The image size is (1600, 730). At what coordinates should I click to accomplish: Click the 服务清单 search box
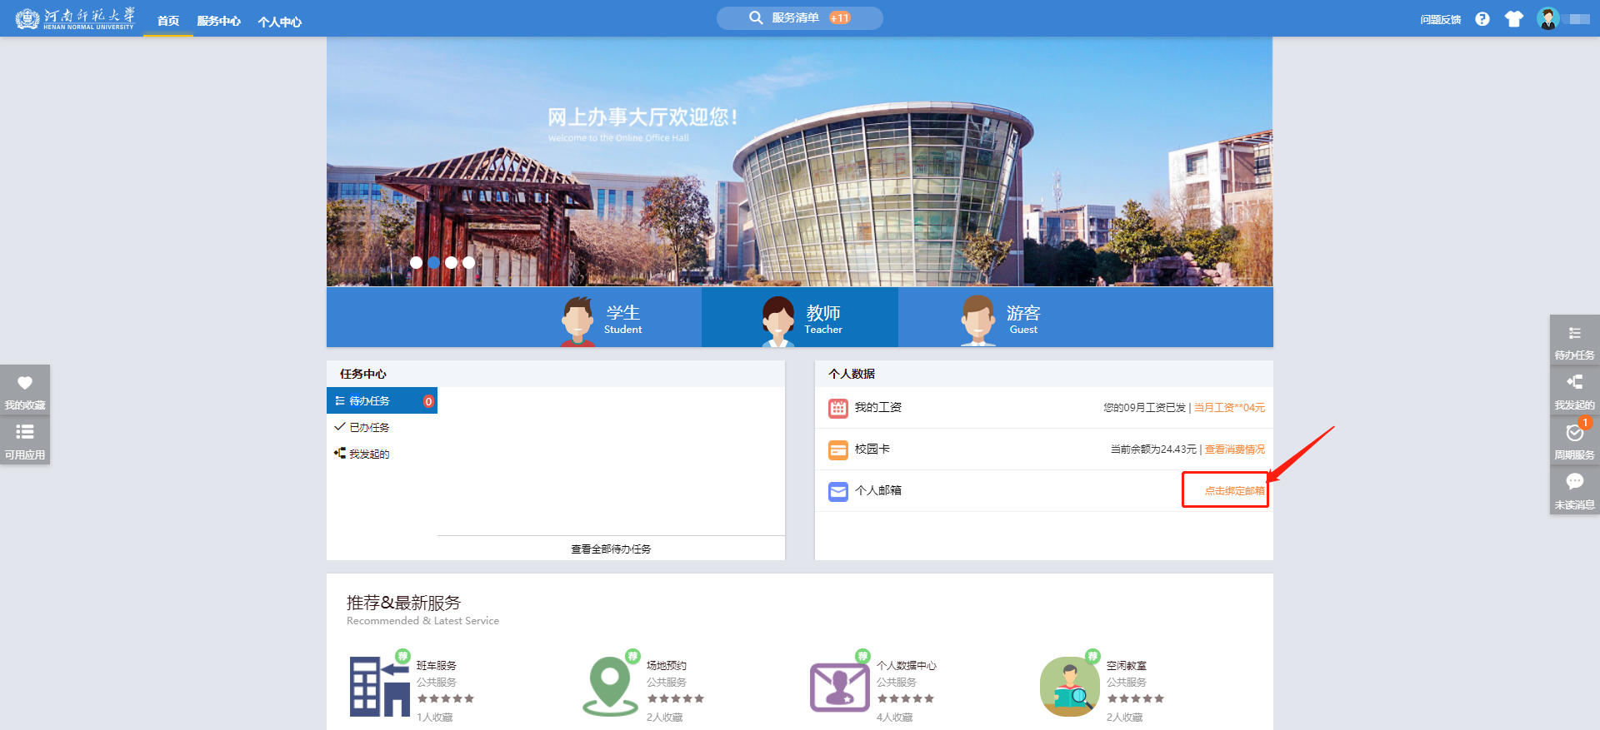[x=800, y=18]
